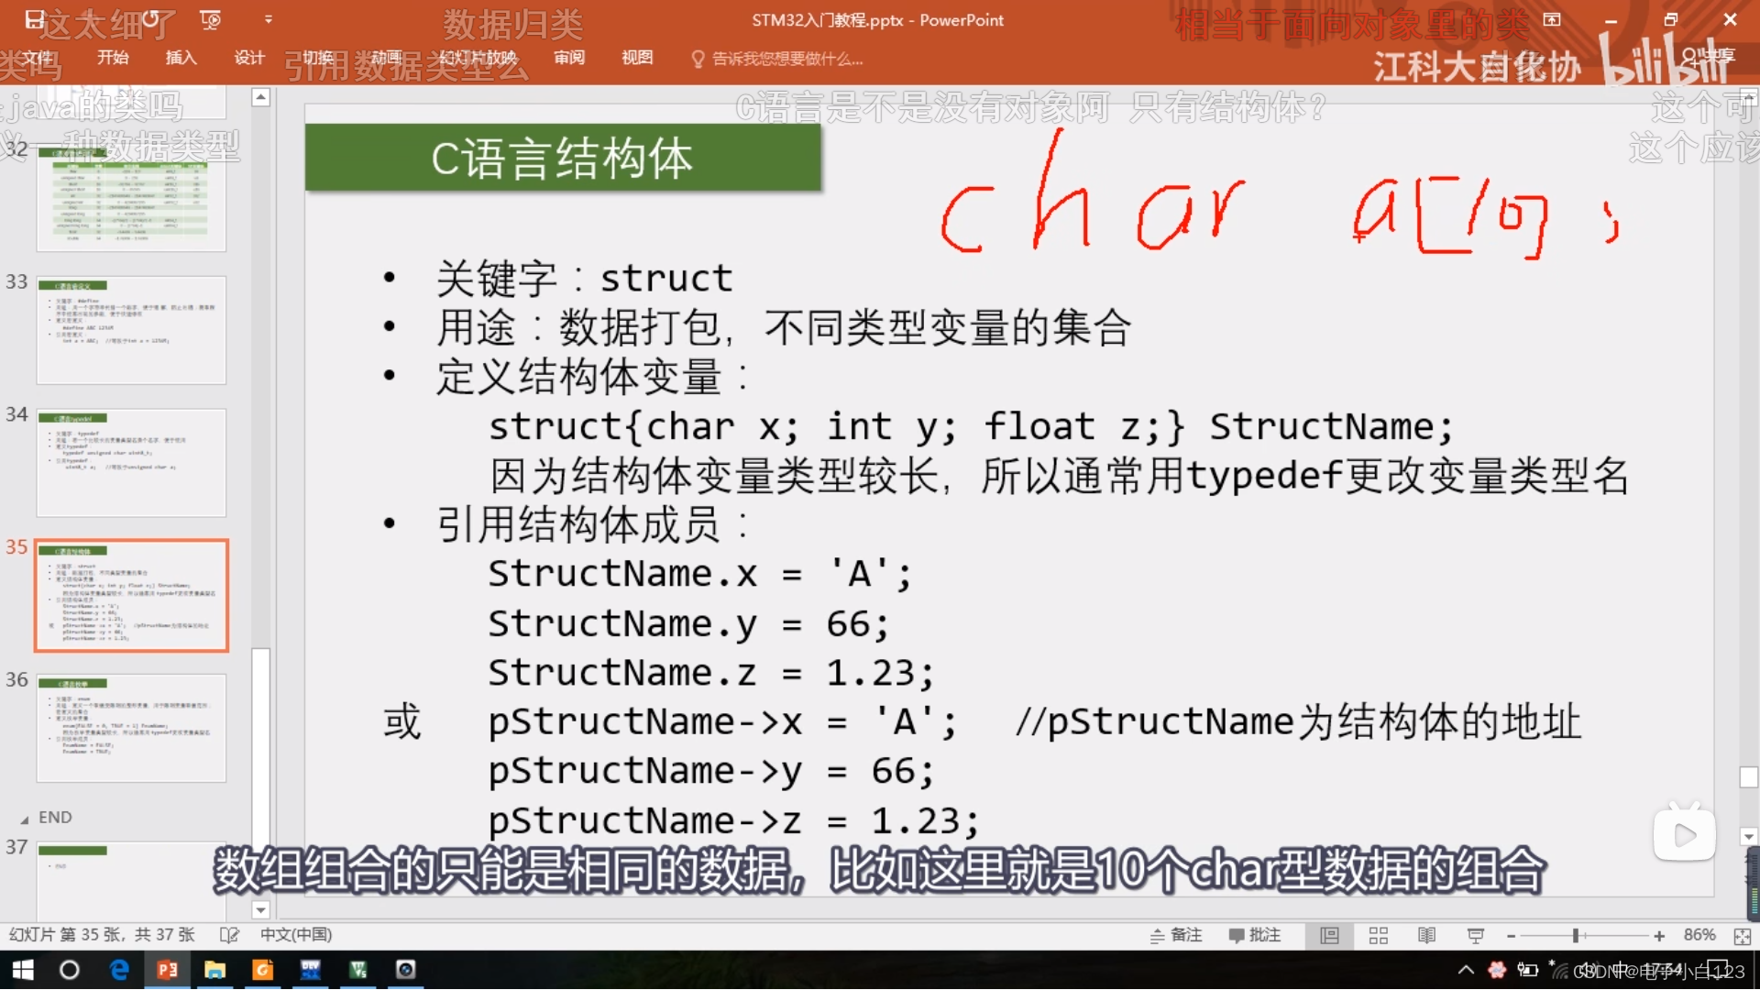The height and width of the screenshot is (990, 1760).
Task: Open the 审阅 ribbon tab
Action: click(x=569, y=58)
